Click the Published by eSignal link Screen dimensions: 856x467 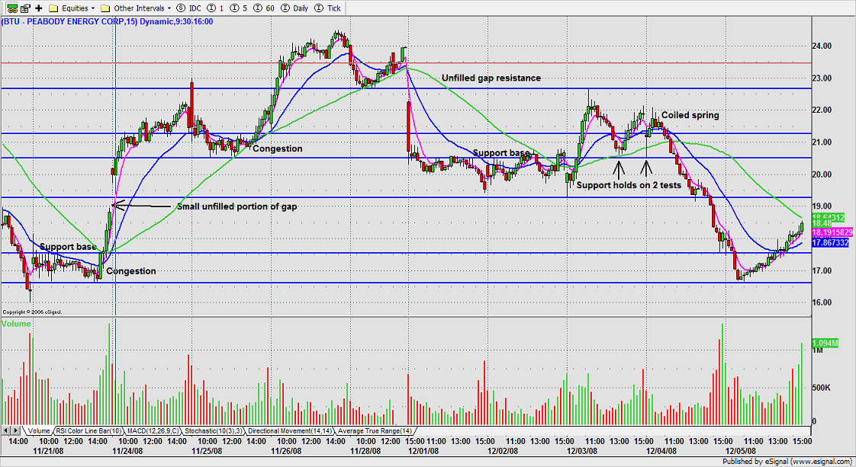[x=787, y=462]
